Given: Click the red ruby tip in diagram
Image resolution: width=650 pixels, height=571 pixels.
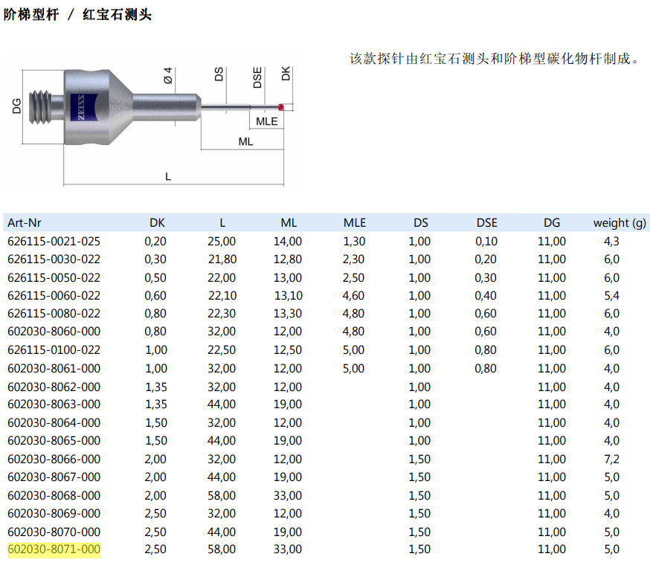Looking at the screenshot, I should [281, 109].
